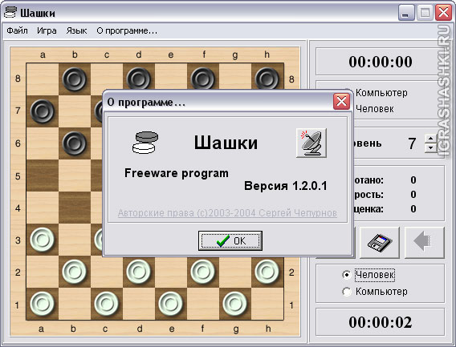This screenshot has width=456, height=347.
Task: Confirm dialog with OK button
Action: (230, 240)
